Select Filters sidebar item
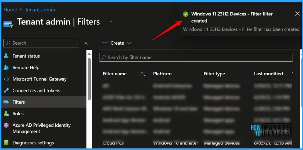This screenshot has width=303, height=150. pos(44,102)
